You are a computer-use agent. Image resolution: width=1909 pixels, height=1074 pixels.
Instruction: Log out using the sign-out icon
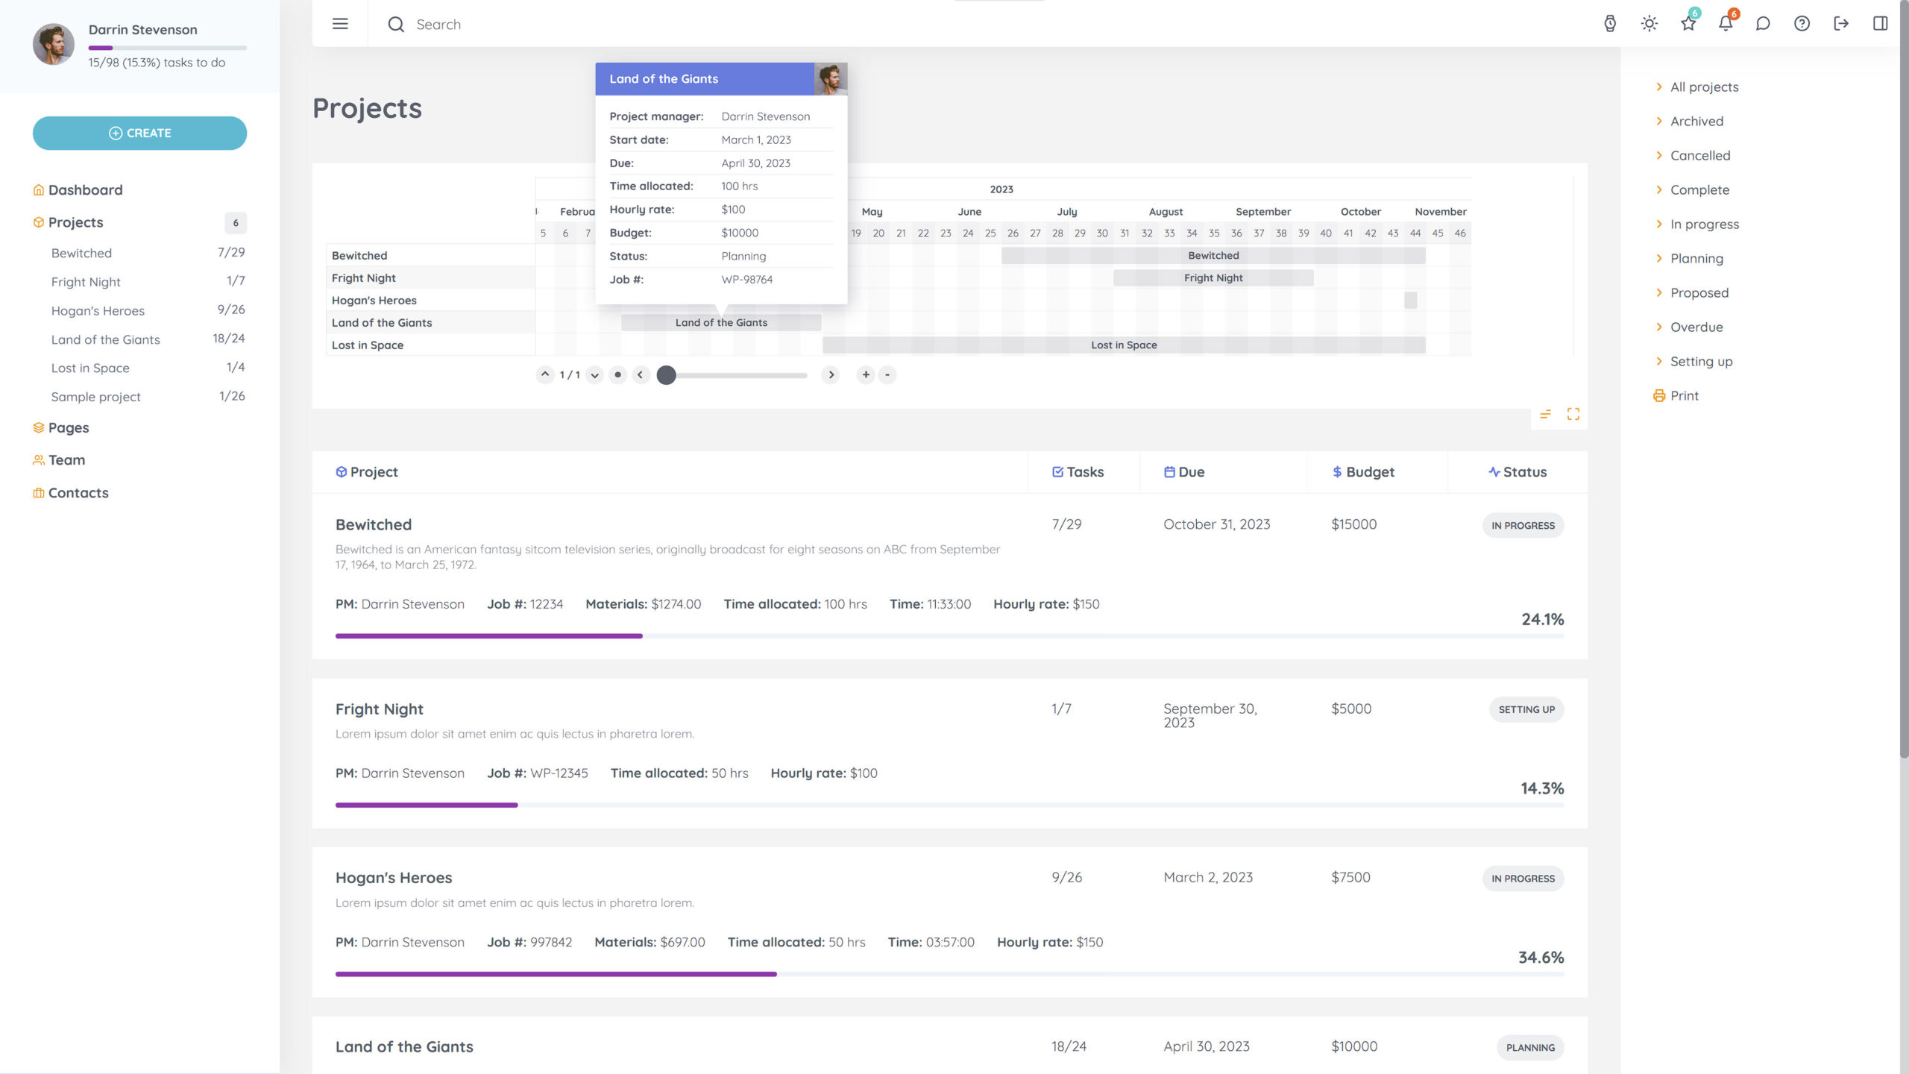point(1841,24)
